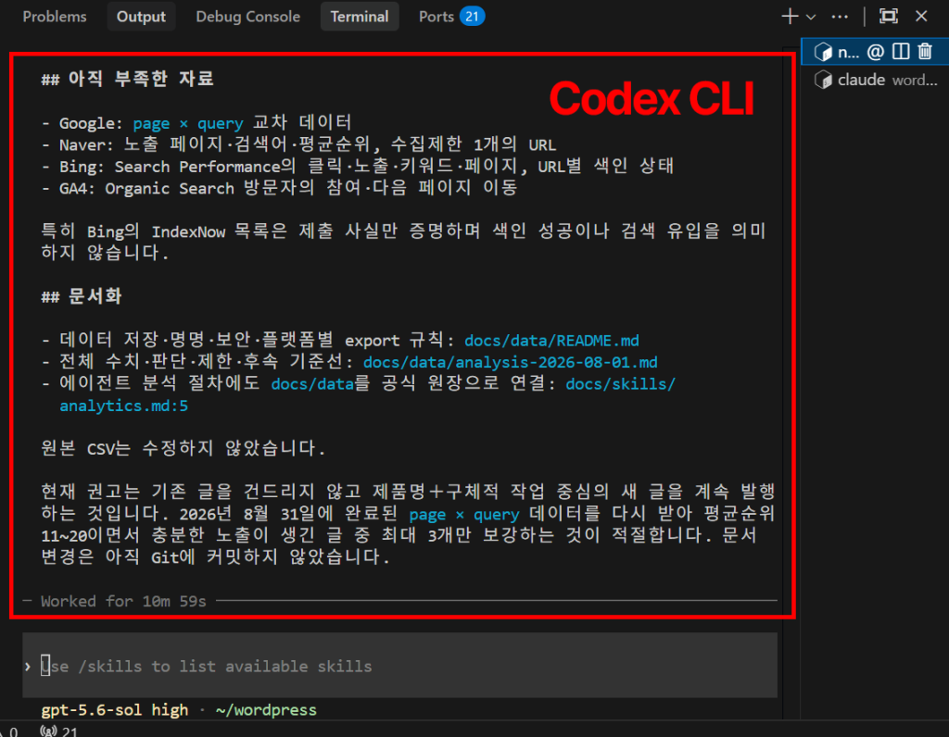Click the ~/wordpress directory path
949x737 pixels.
tap(266, 710)
